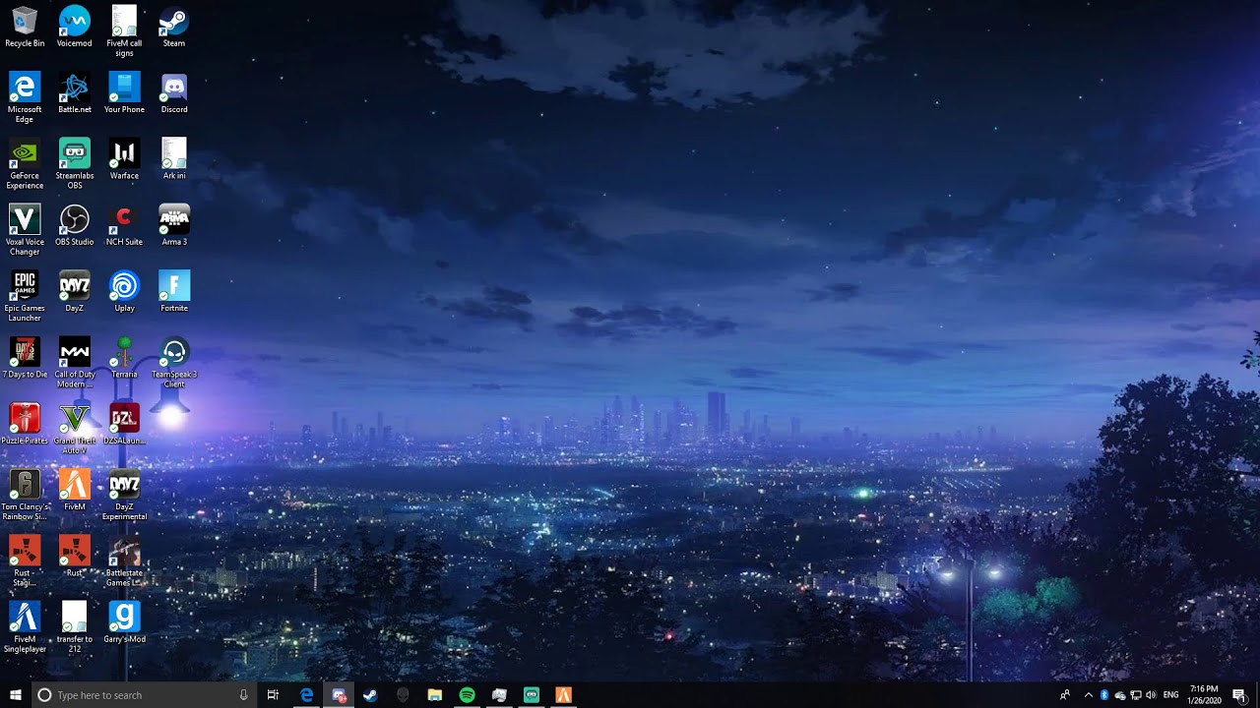Viewport: 1260px width, 708px height.
Task: Click the taskbar clock showing 7:16 PM
Action: pos(1204,695)
